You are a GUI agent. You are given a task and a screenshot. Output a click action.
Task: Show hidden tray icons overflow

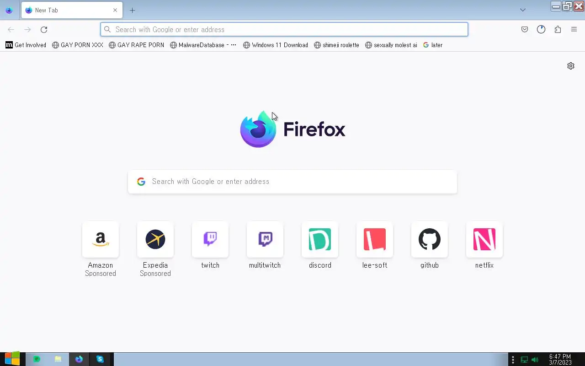513,360
